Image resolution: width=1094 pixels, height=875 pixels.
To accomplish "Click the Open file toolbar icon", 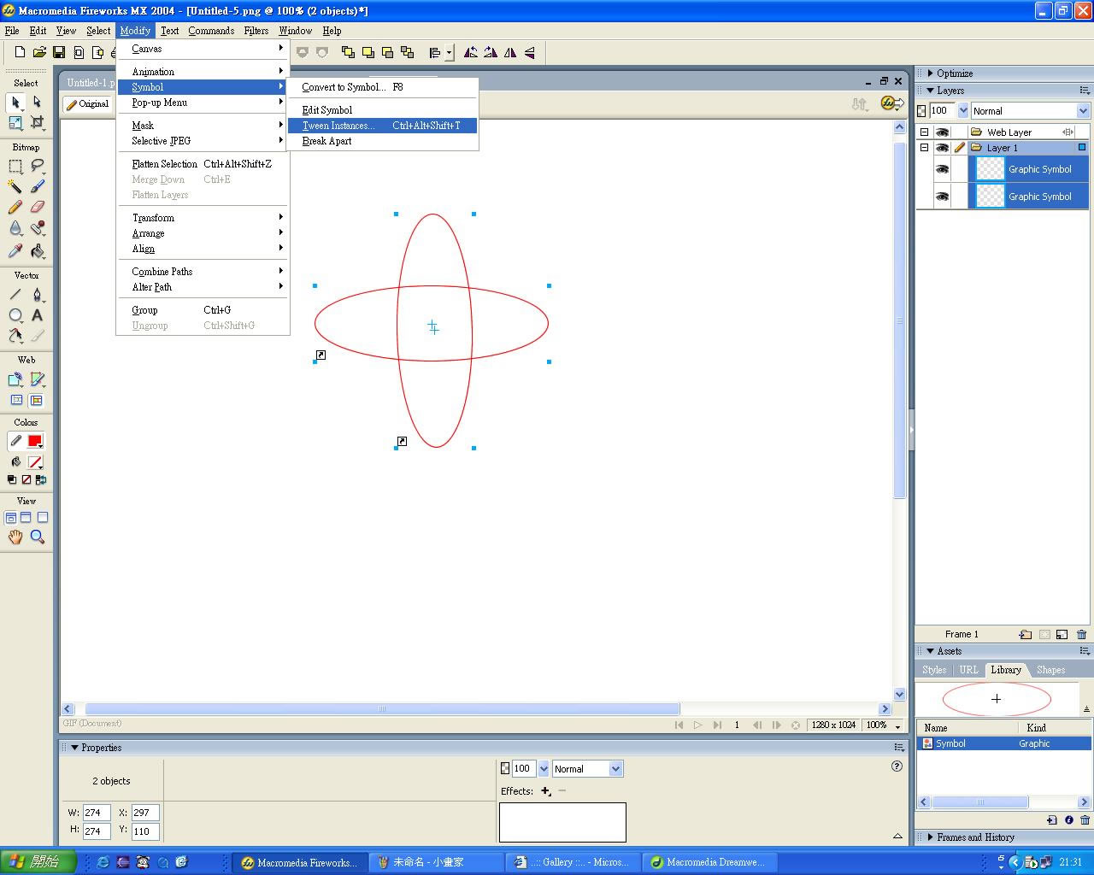I will click(39, 52).
